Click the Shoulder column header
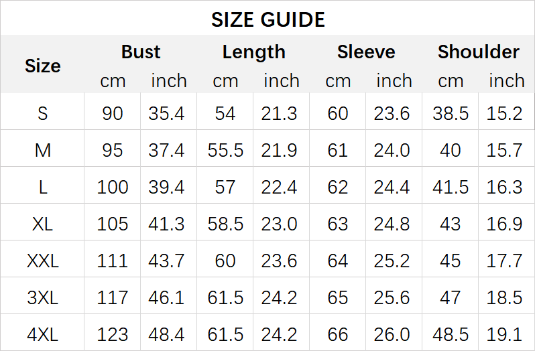 coord(478,52)
